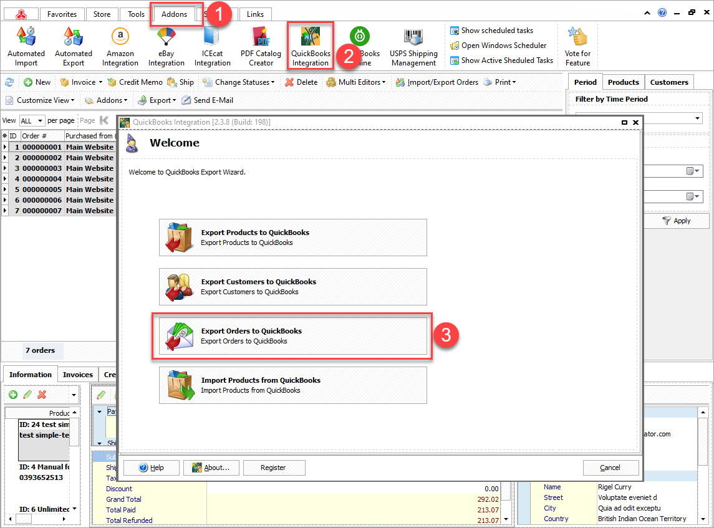Open Automated Import addon

(x=26, y=46)
